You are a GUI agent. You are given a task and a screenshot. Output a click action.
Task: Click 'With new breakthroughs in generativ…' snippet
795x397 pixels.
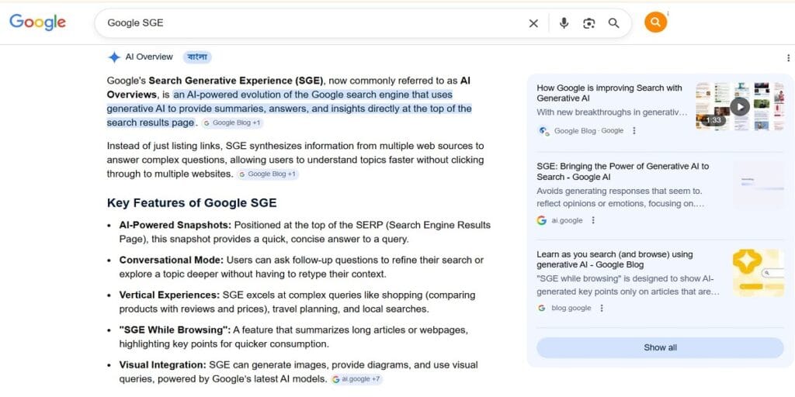[612, 112]
